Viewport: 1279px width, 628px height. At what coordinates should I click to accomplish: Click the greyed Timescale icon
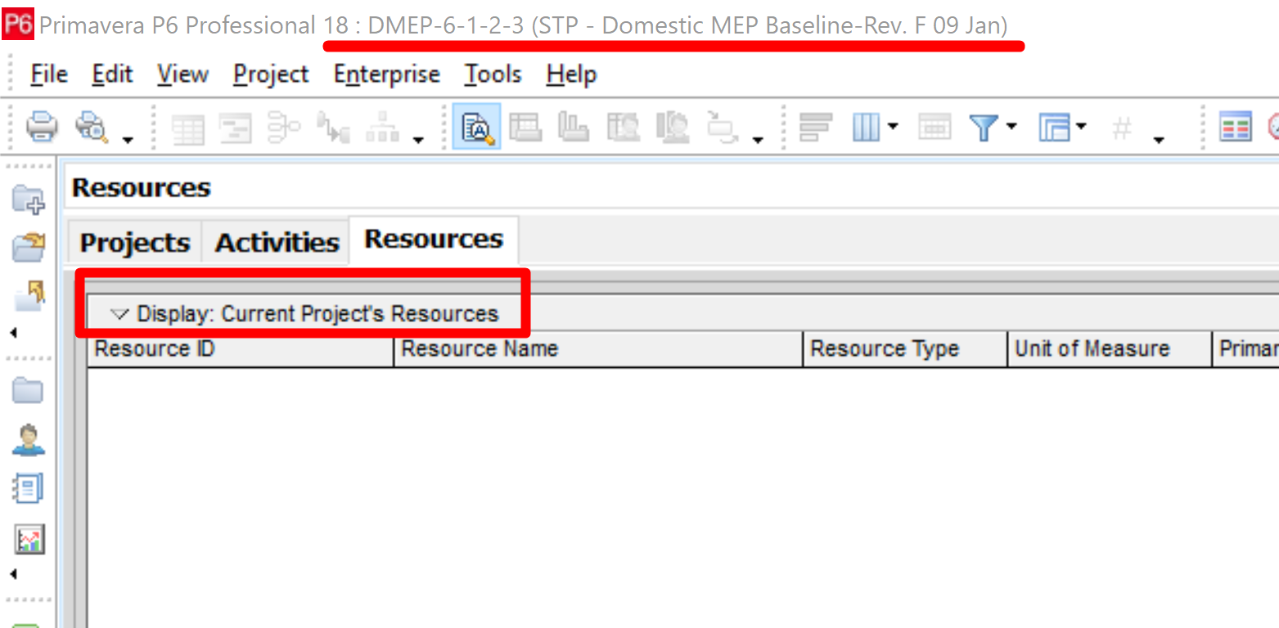point(934,128)
